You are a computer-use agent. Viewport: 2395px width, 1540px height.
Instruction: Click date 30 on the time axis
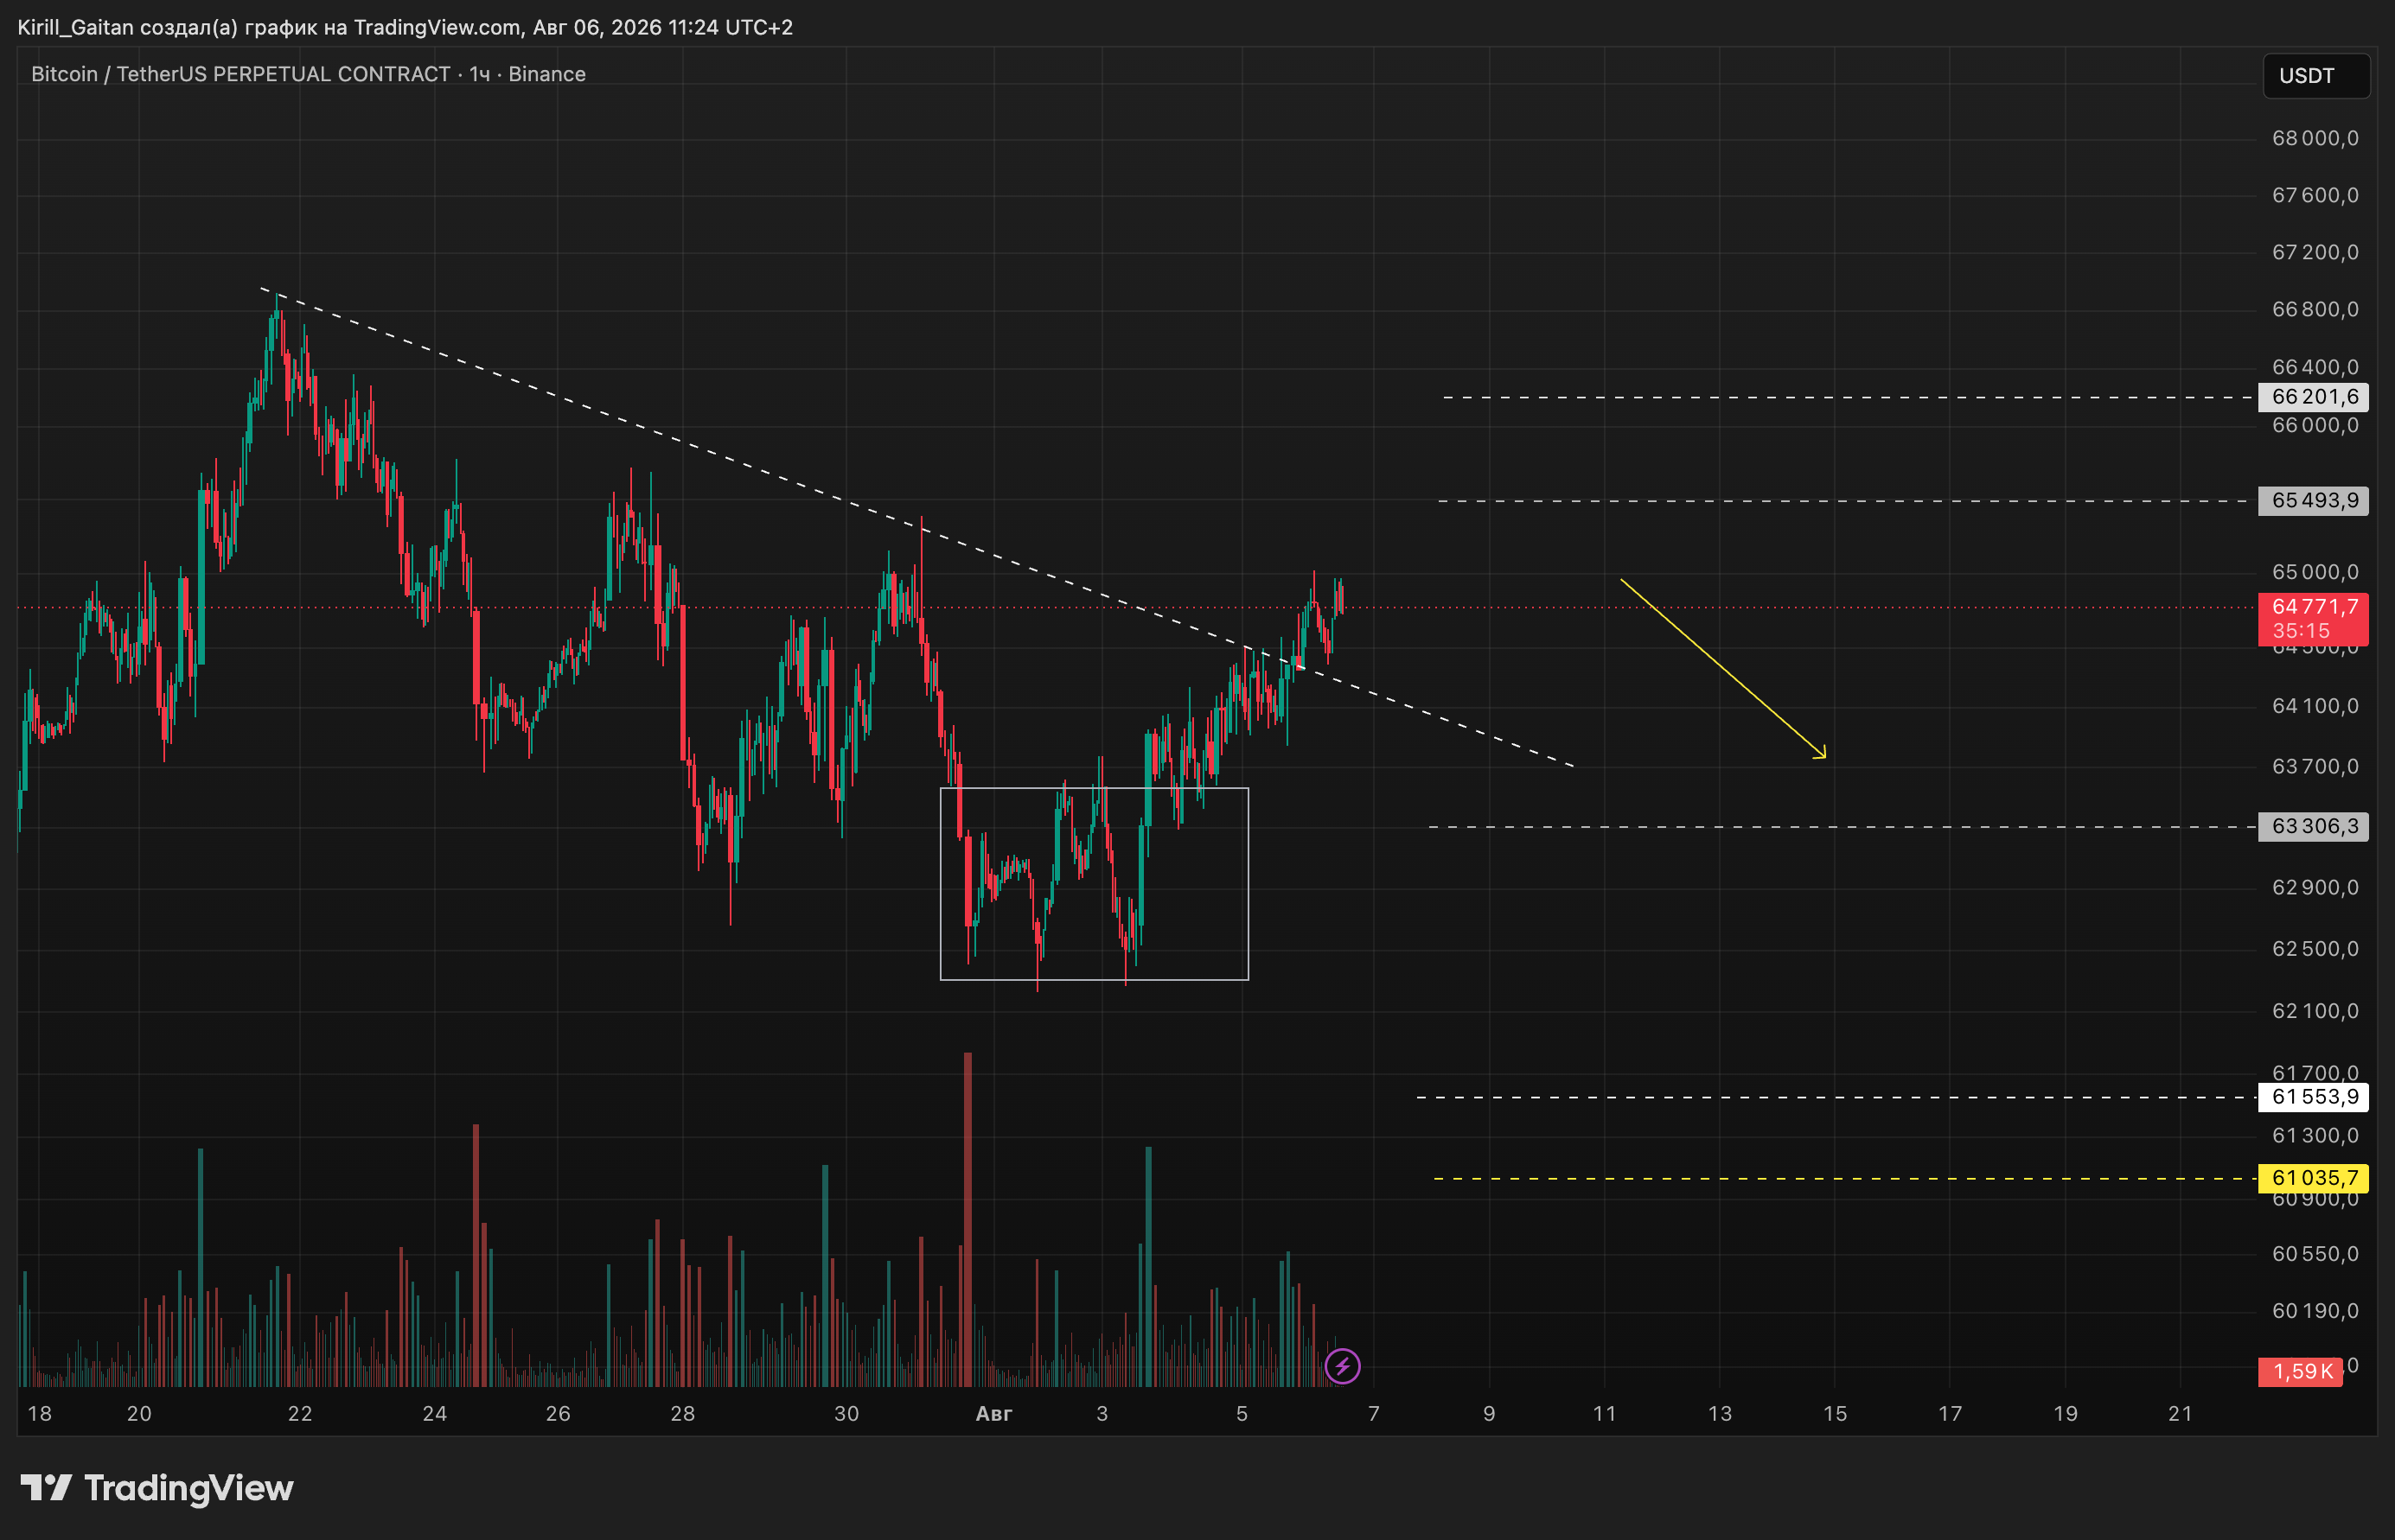coord(846,1413)
